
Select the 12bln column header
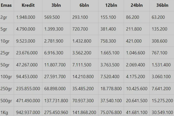pyautogui.click(x=111, y=5)
